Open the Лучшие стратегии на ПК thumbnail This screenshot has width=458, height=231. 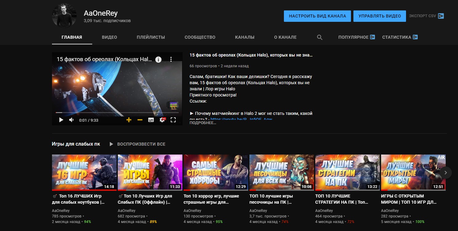tap(348, 172)
